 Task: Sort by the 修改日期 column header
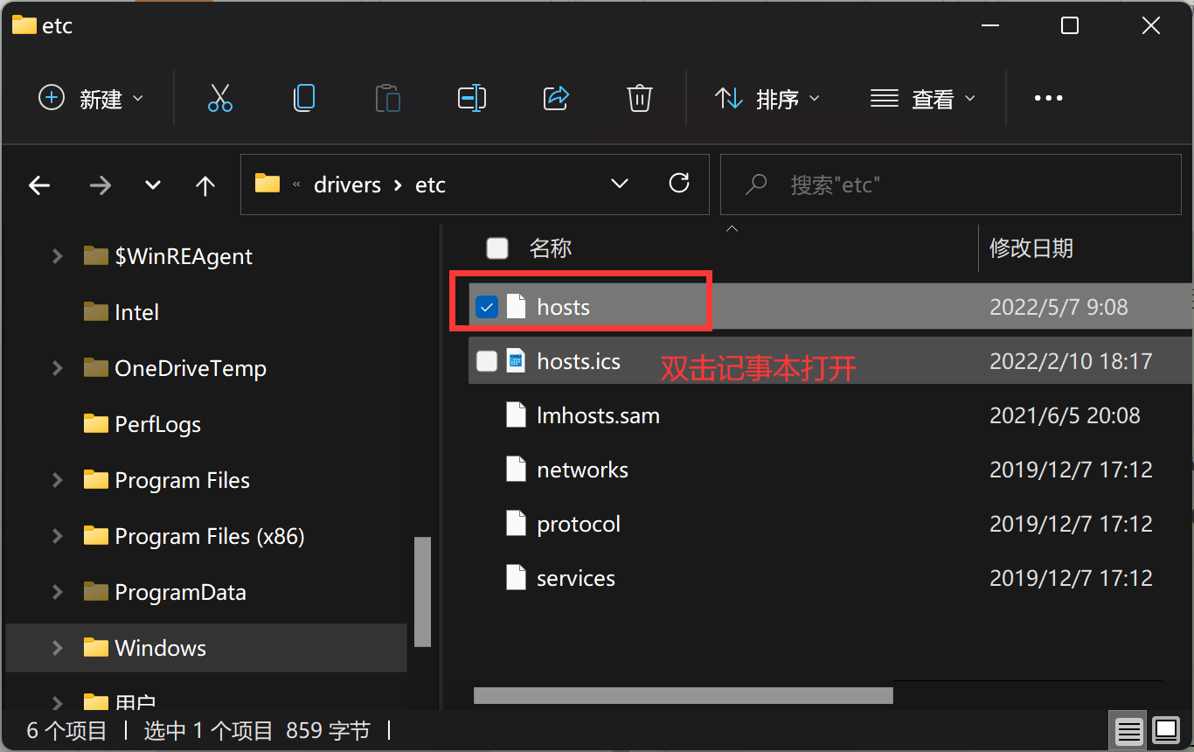(1031, 248)
